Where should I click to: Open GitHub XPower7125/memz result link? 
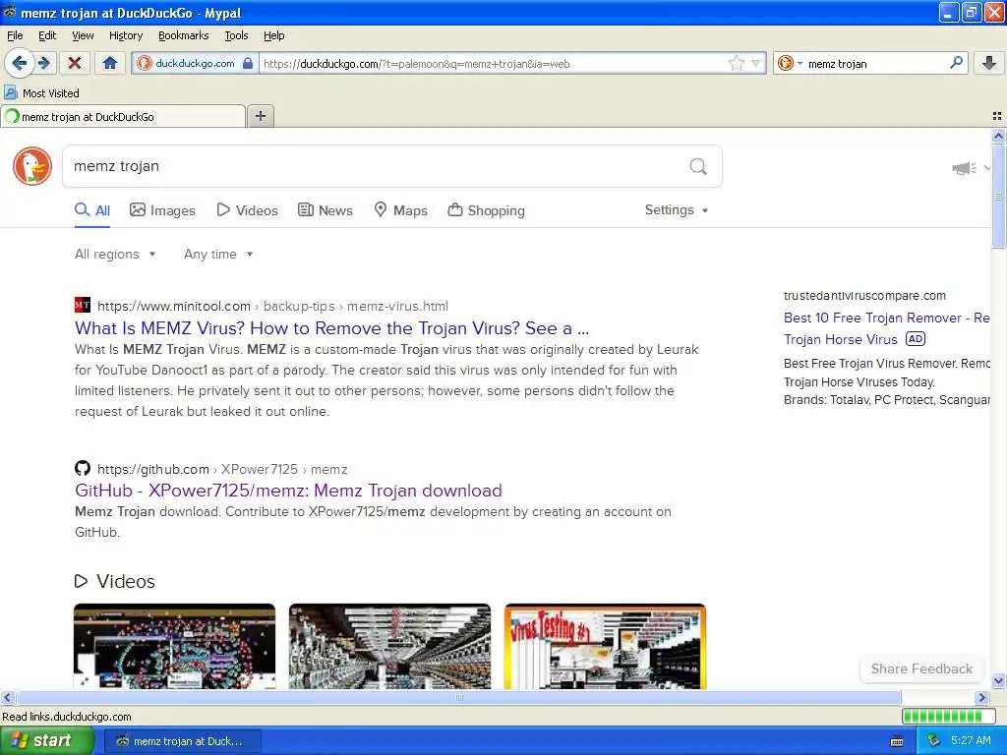(288, 491)
